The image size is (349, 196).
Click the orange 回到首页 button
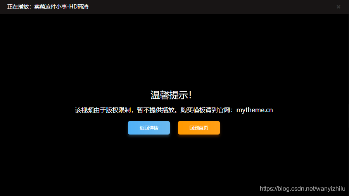click(199, 128)
